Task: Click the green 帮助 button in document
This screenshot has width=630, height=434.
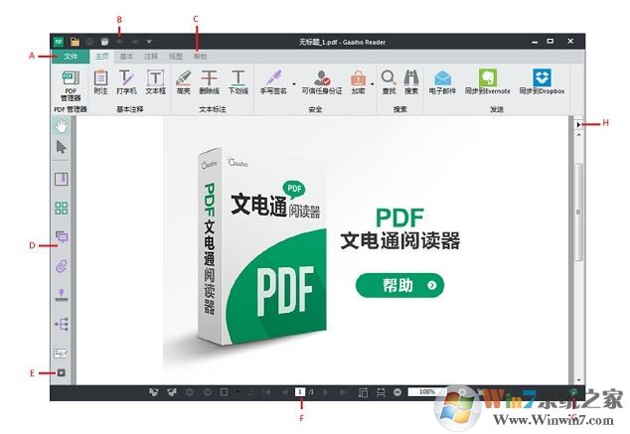Action: (x=399, y=285)
